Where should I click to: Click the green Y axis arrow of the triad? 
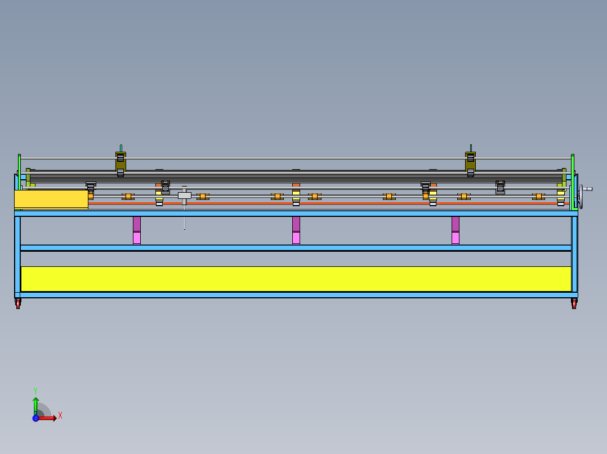coord(35,406)
